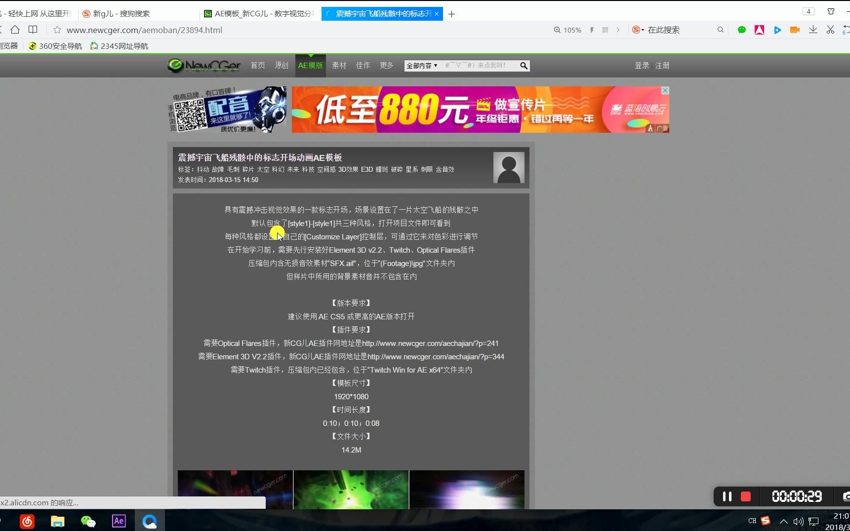Expand the address bar arrow chevron

(618, 30)
